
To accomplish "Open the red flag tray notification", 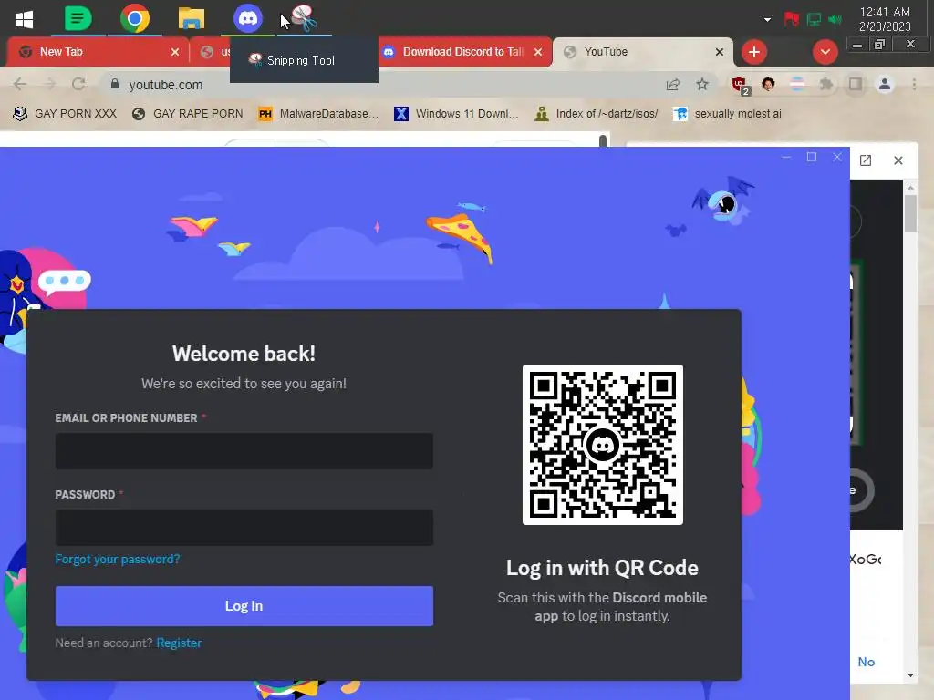I will [791, 20].
